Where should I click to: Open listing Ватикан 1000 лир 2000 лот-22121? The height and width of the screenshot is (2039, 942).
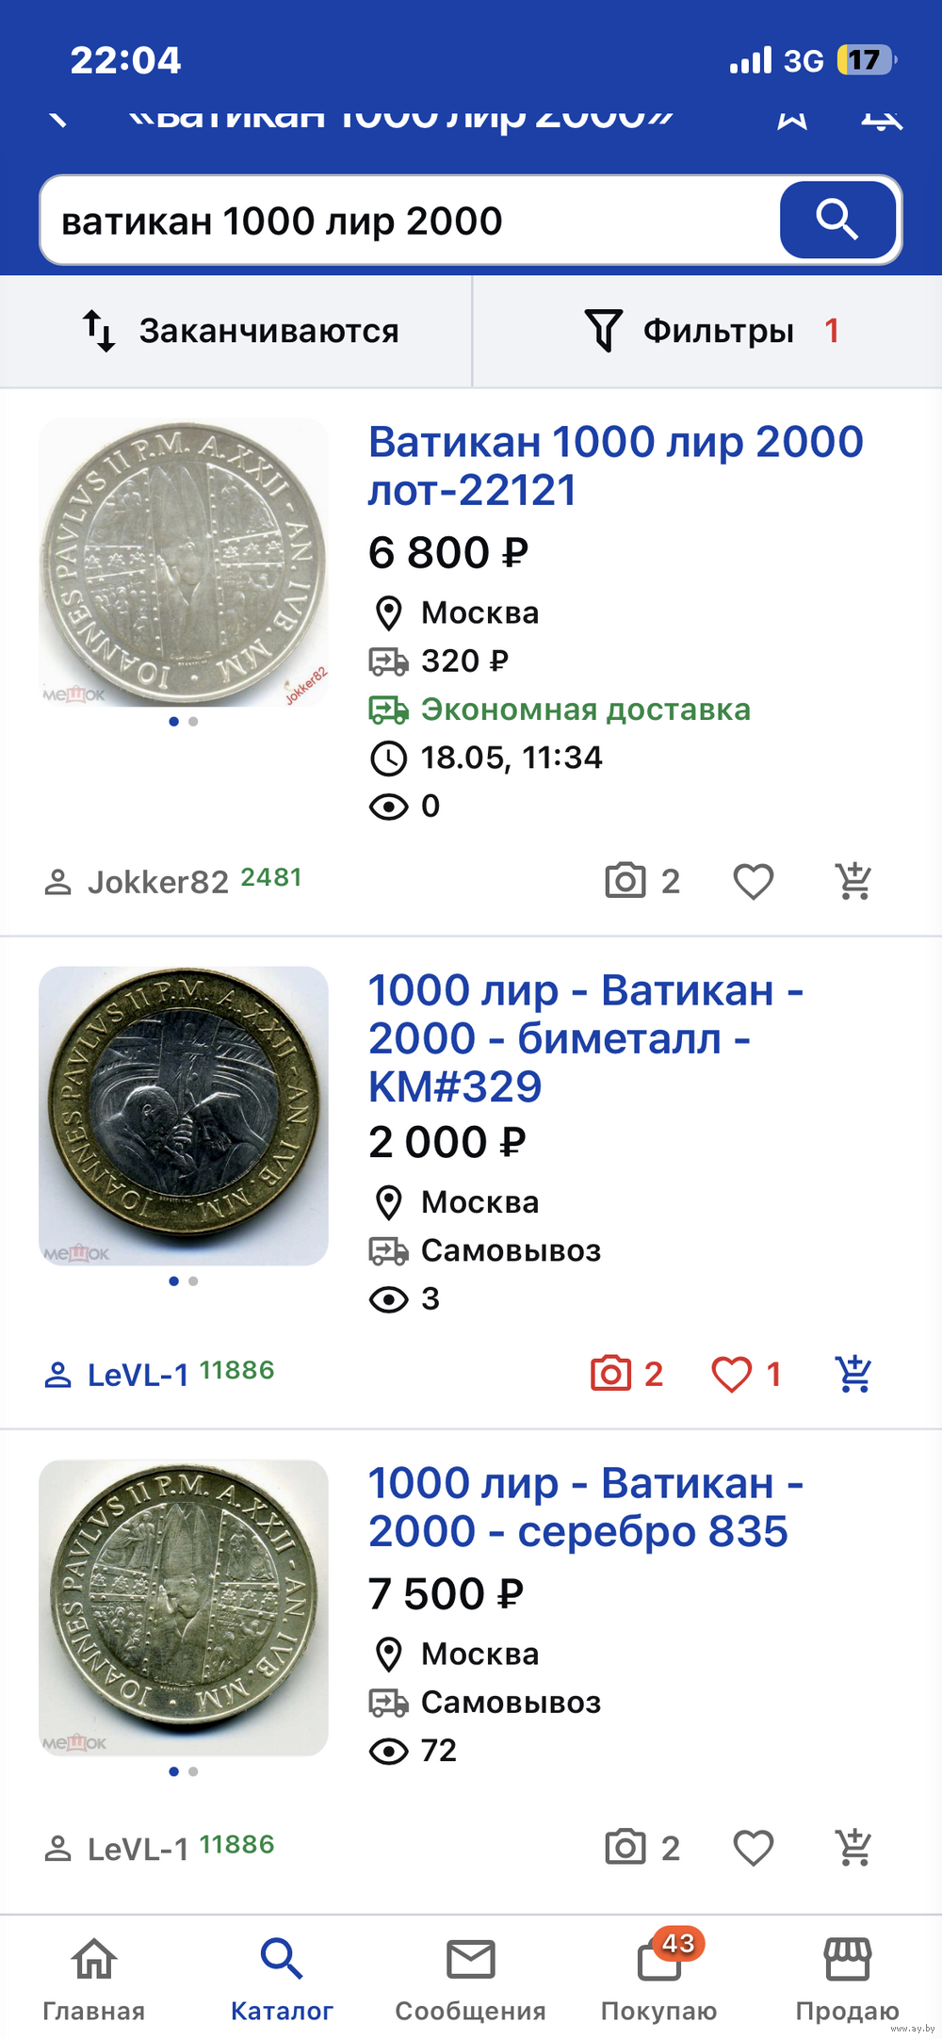pos(614,465)
